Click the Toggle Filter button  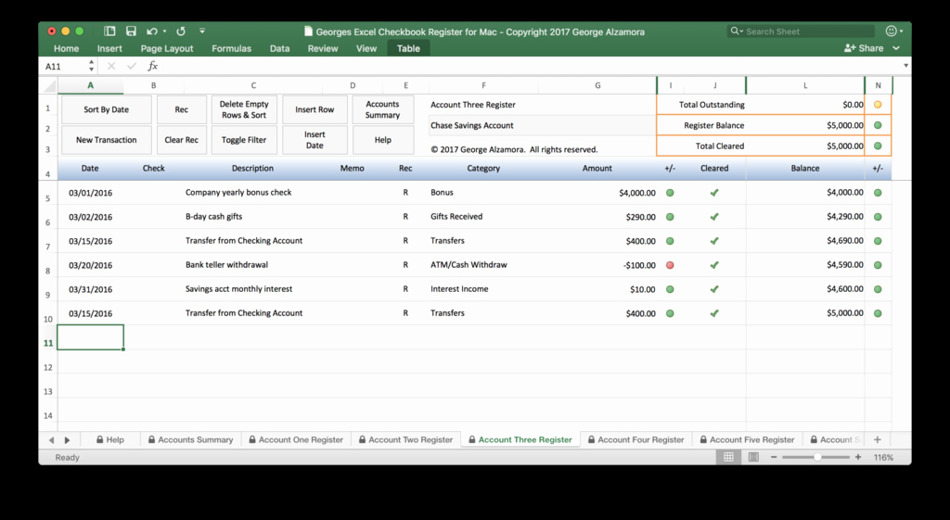click(244, 140)
